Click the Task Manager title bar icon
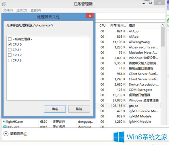This screenshot has width=169, height=145. point(4,4)
